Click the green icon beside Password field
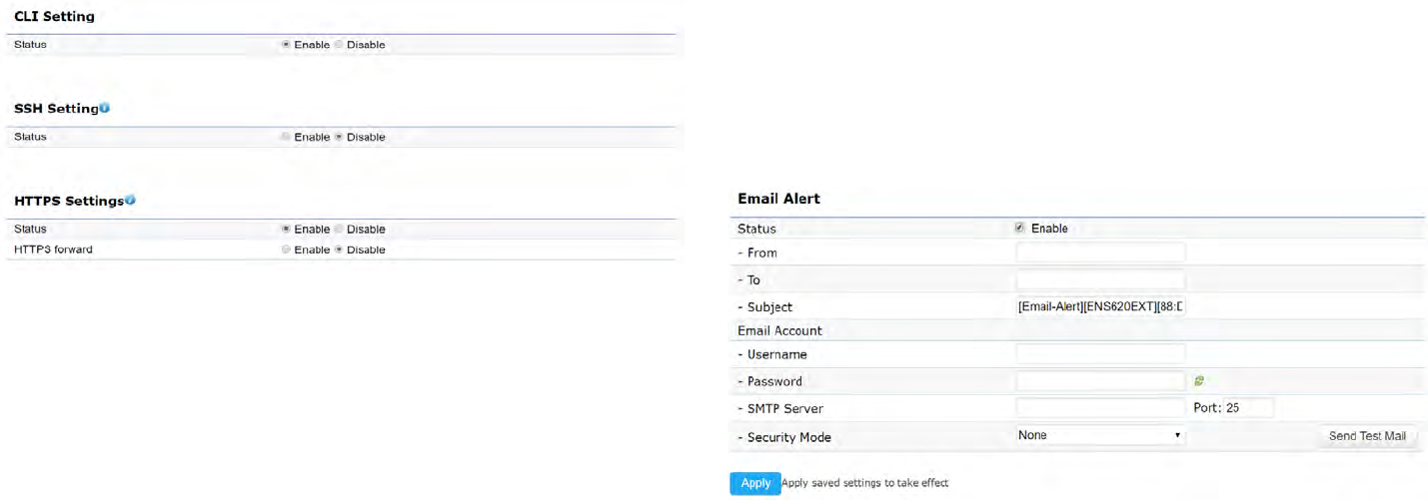This screenshot has height=500, width=1428. pos(1199,381)
